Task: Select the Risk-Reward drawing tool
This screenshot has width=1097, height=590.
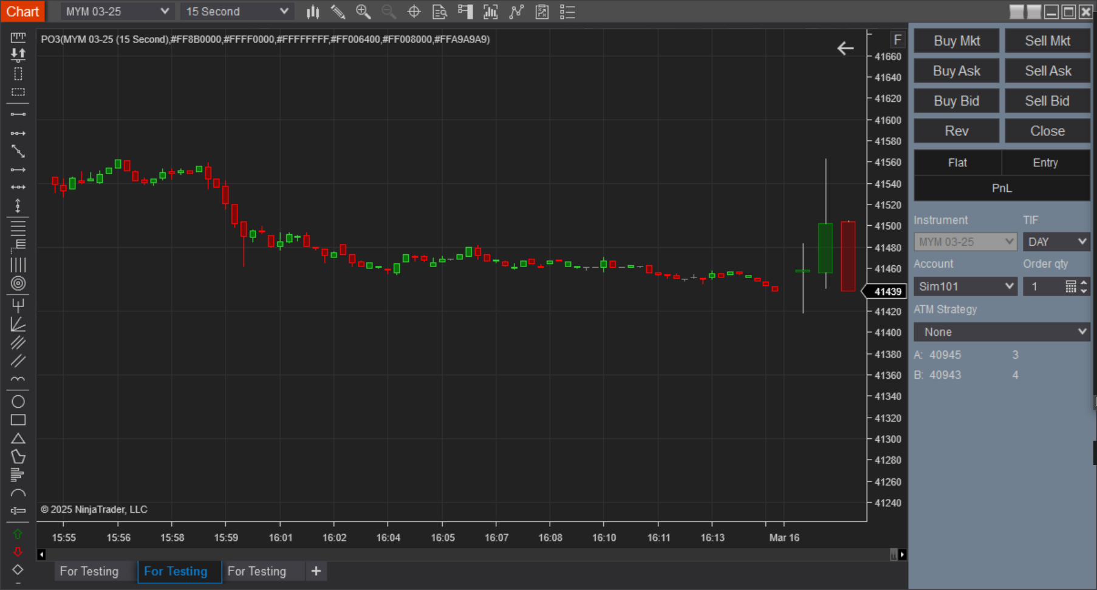Action: (x=18, y=55)
